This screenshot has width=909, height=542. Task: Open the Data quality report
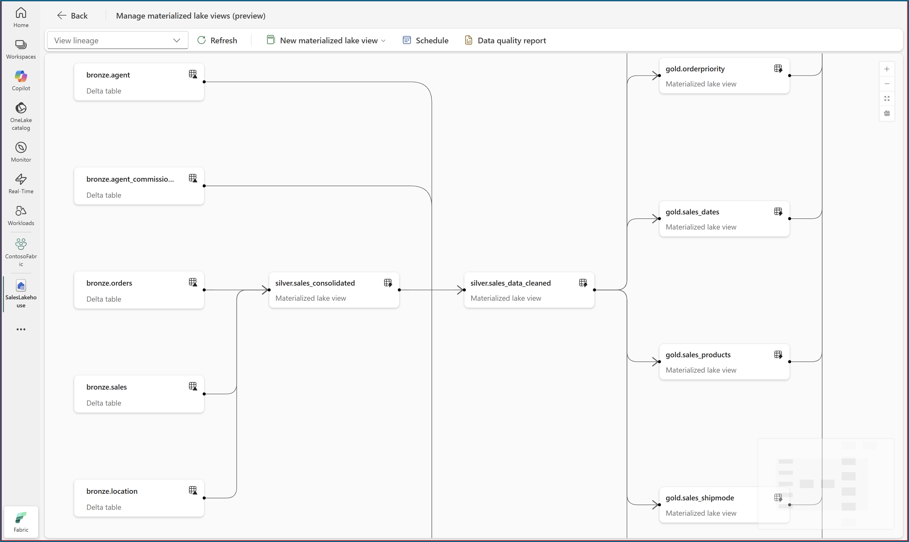tap(506, 40)
